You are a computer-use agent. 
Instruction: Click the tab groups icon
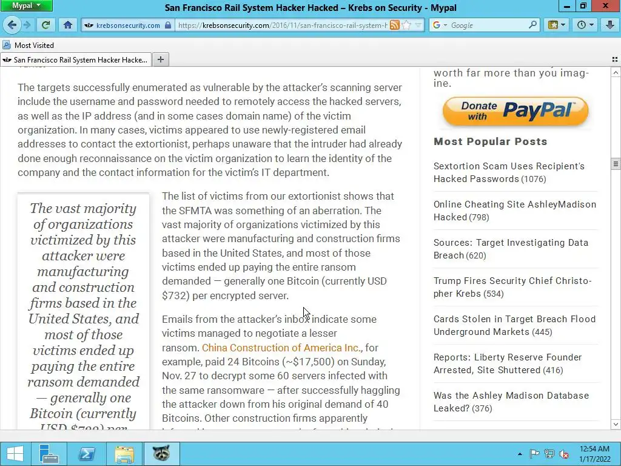(x=615, y=59)
